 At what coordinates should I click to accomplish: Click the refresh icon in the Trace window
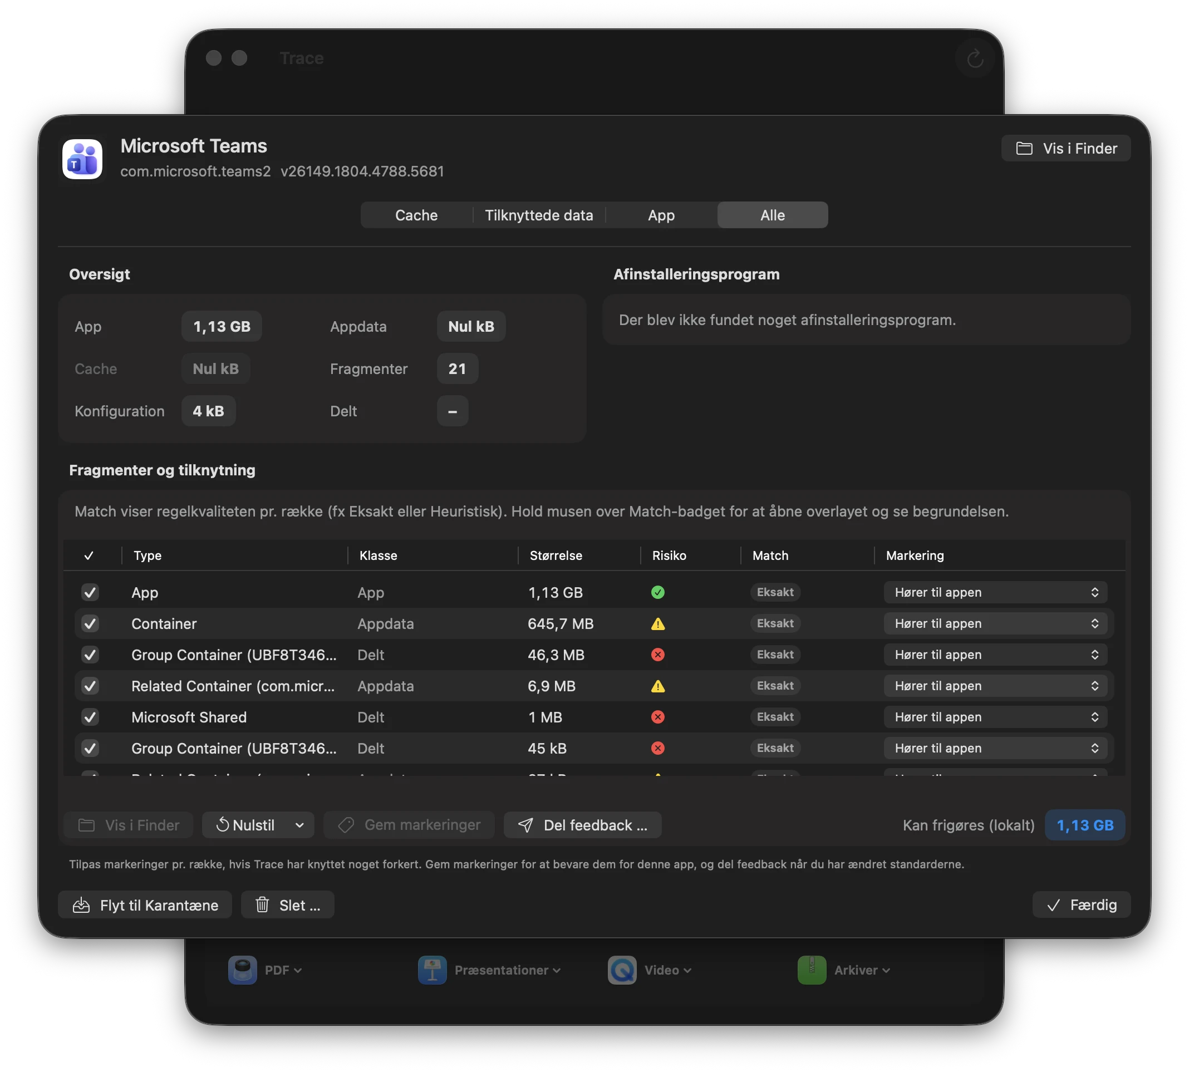tap(975, 58)
